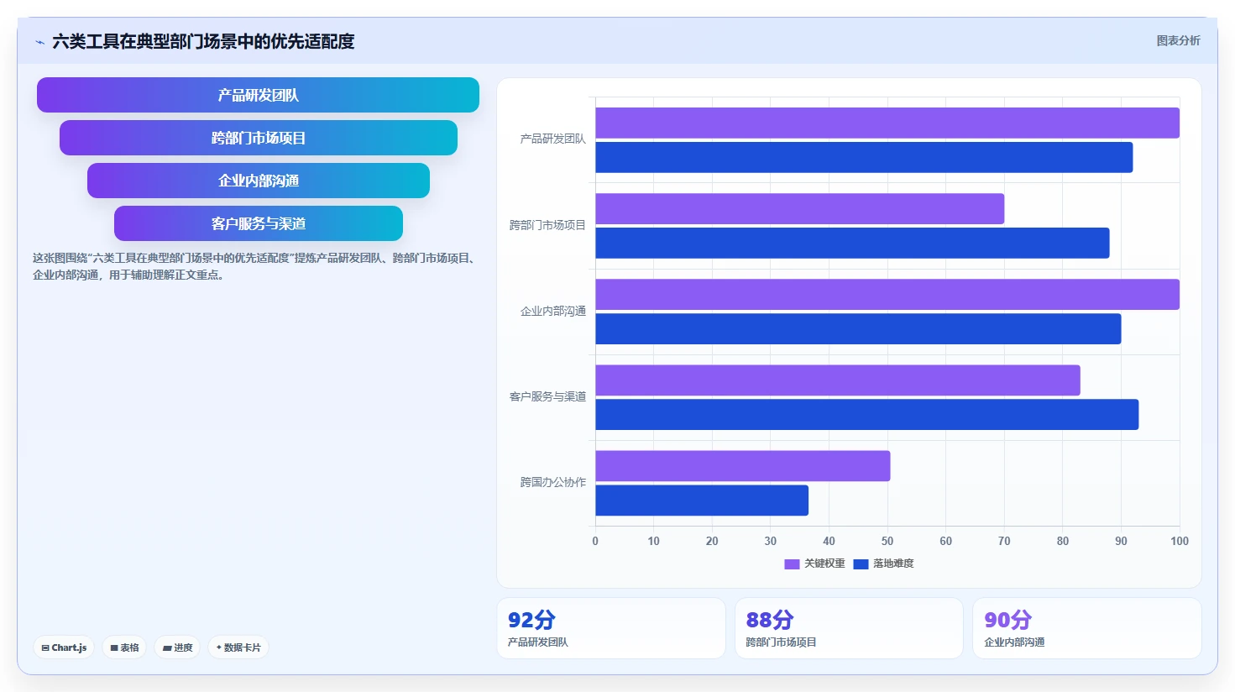Viewport: 1235px width, 692px height.
Task: Click the 落地难度 legend label text
Action: pos(893,564)
